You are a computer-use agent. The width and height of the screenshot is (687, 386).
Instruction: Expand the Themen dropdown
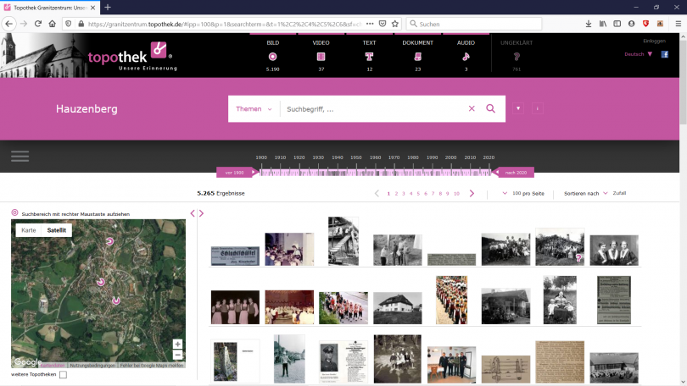(254, 108)
